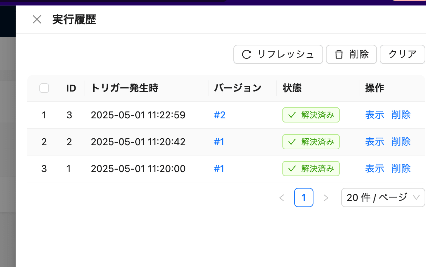Screen dimensions: 426x267
Task: Open the 20 件 / ページ page size dropdown
Action: click(x=383, y=197)
